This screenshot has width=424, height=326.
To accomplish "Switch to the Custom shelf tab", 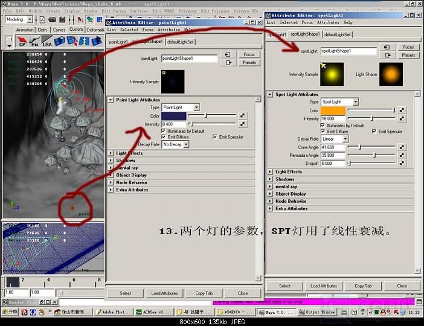I will coord(76,30).
